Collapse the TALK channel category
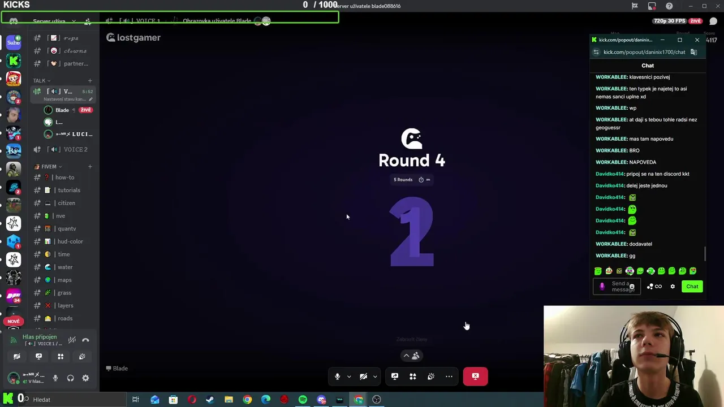This screenshot has width=724, height=407. tap(42, 80)
